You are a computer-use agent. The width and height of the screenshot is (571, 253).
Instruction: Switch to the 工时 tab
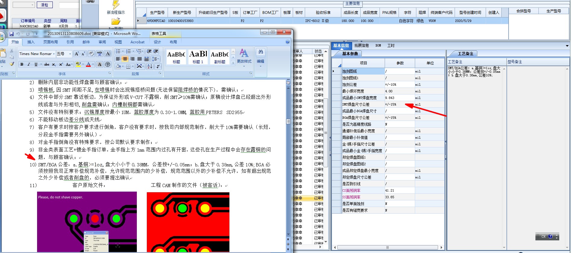click(x=391, y=45)
